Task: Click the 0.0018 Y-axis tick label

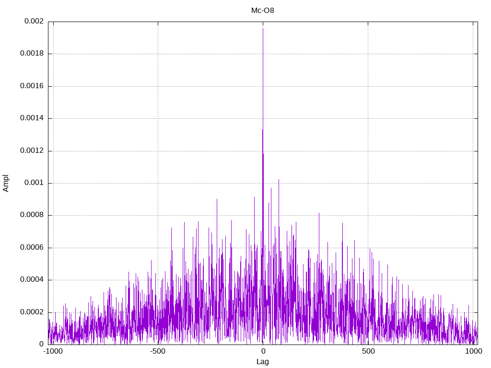Action: (32, 54)
